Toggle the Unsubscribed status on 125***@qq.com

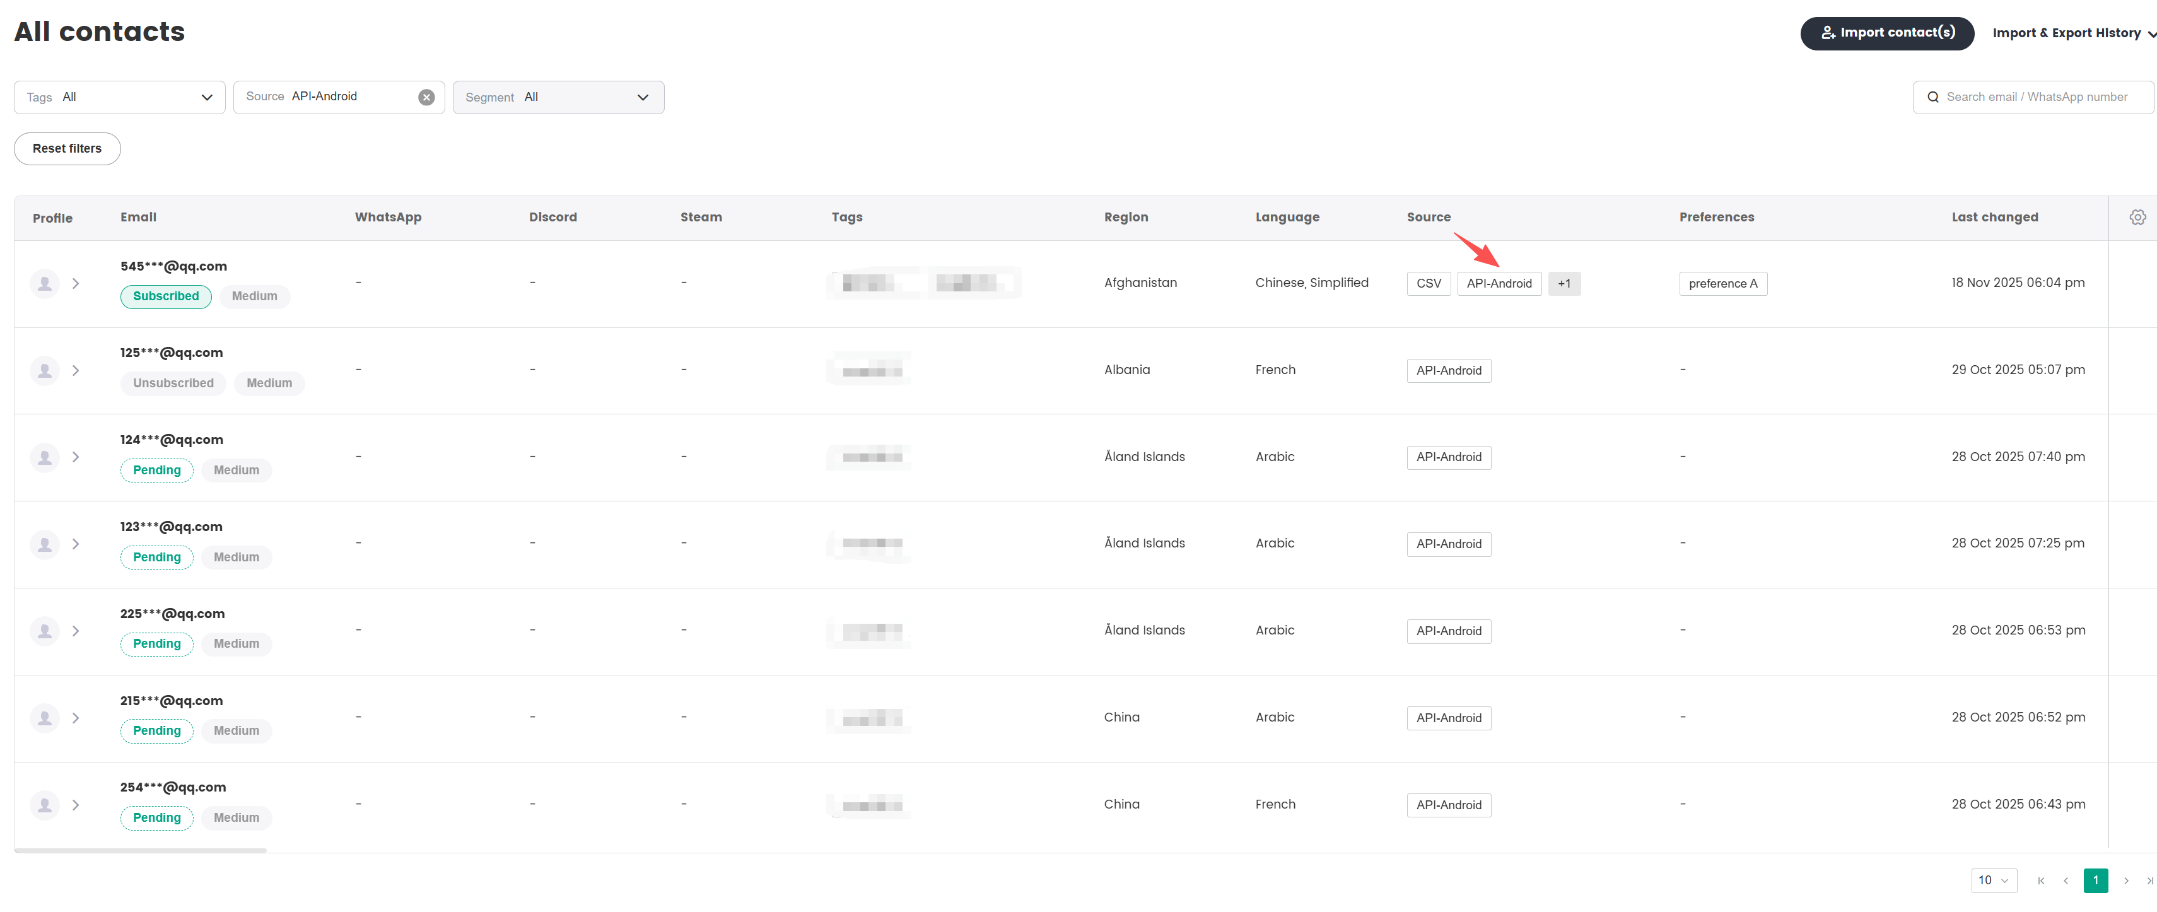172,383
